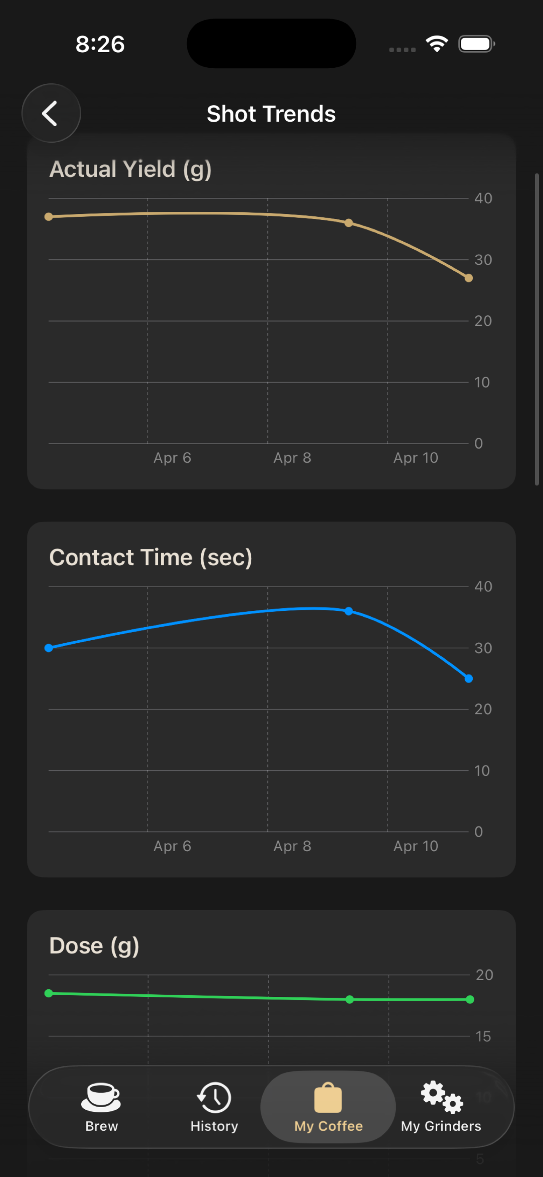Select the first Actual Yield data point

point(48,216)
